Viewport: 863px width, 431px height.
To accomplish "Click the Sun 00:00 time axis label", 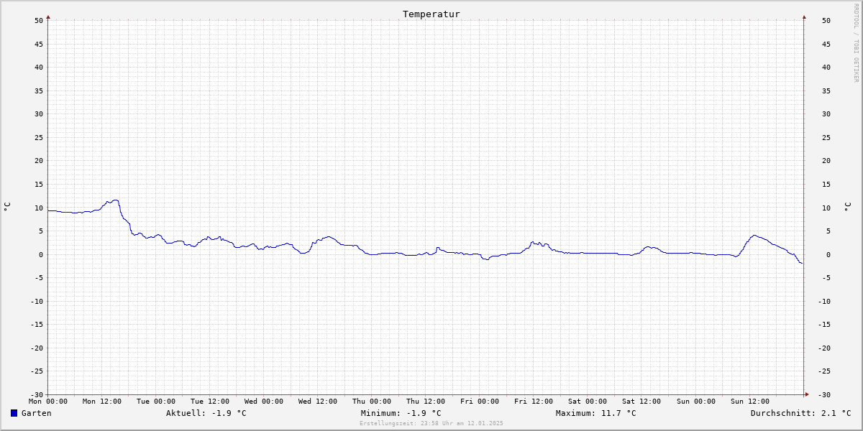I will (x=695, y=402).
